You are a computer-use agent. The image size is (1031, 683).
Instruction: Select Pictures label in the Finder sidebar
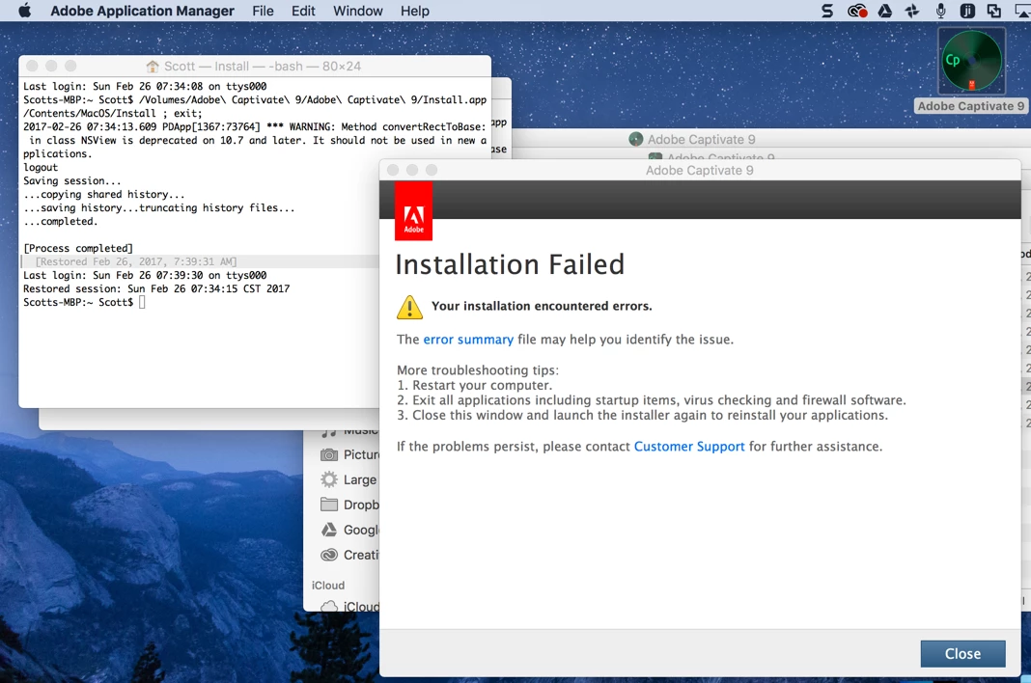pos(361,455)
